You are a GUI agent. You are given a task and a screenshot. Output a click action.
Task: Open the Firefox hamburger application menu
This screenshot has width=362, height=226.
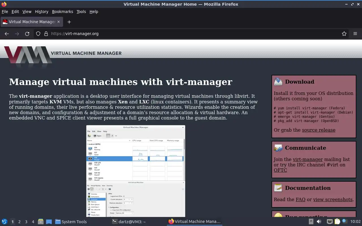355,34
